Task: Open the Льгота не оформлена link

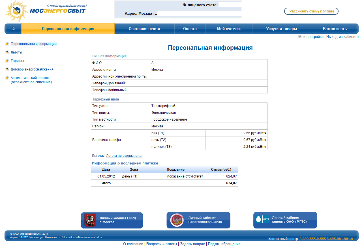Action: click(x=124, y=155)
